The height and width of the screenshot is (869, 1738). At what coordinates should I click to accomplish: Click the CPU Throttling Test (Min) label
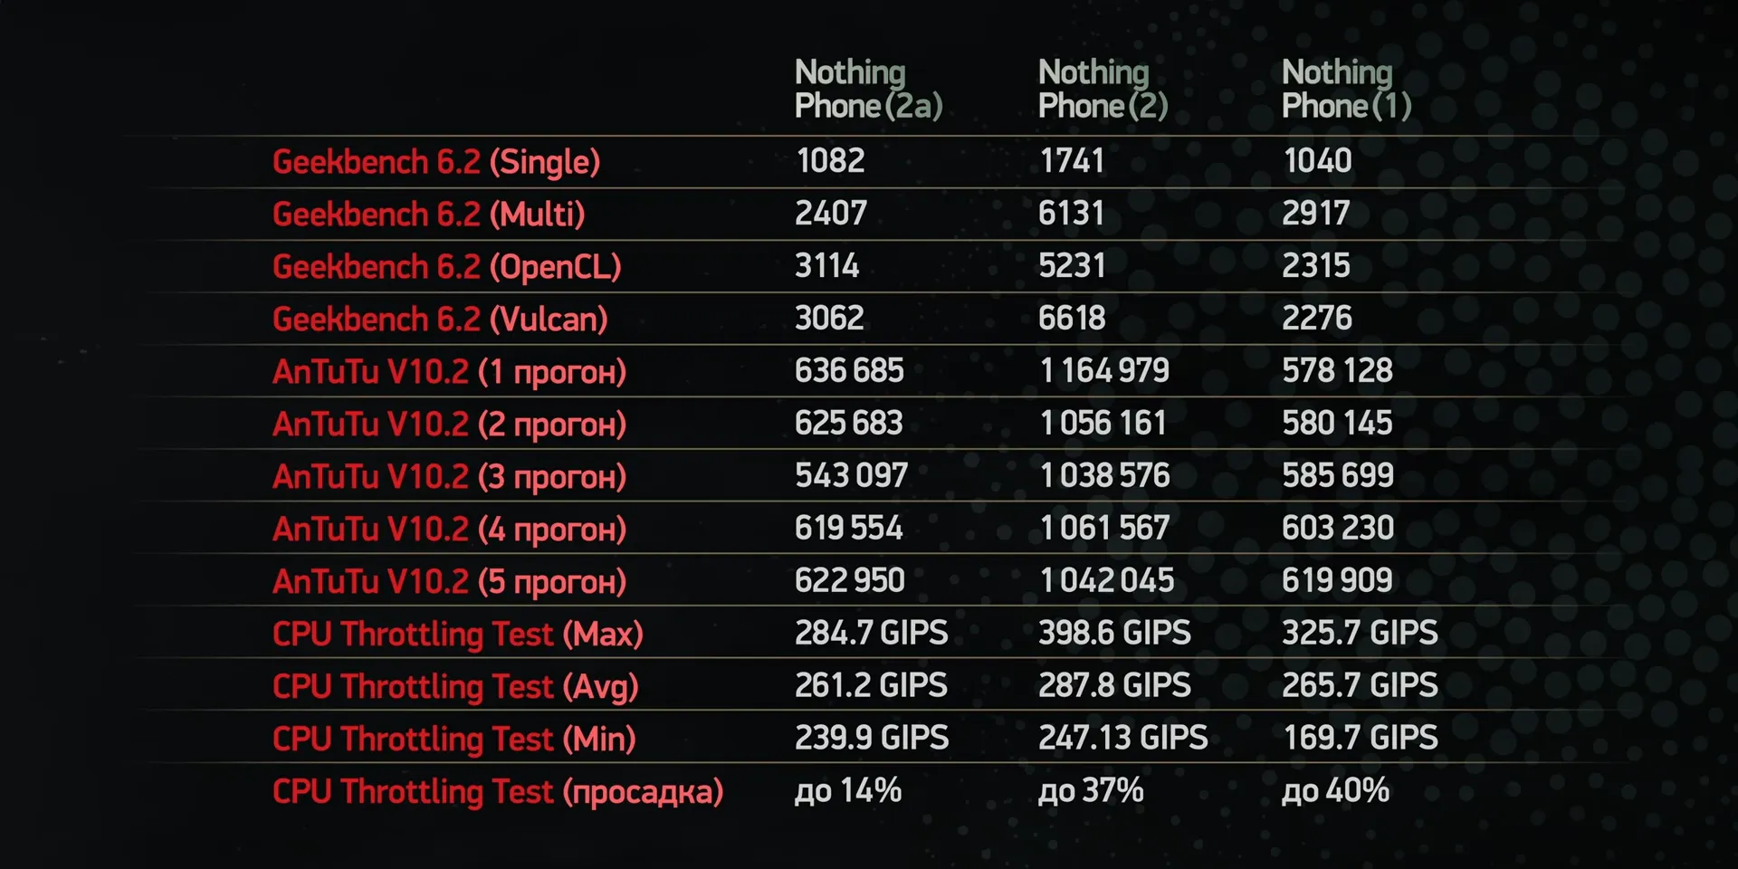454,740
